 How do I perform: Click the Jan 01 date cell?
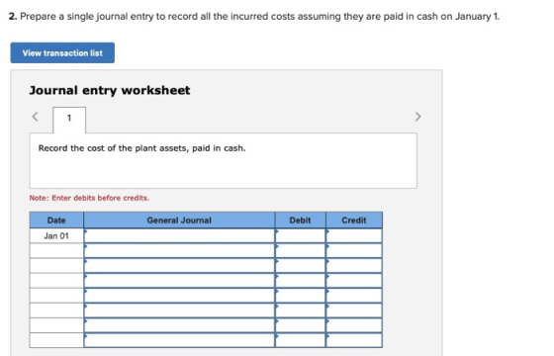(x=56, y=236)
